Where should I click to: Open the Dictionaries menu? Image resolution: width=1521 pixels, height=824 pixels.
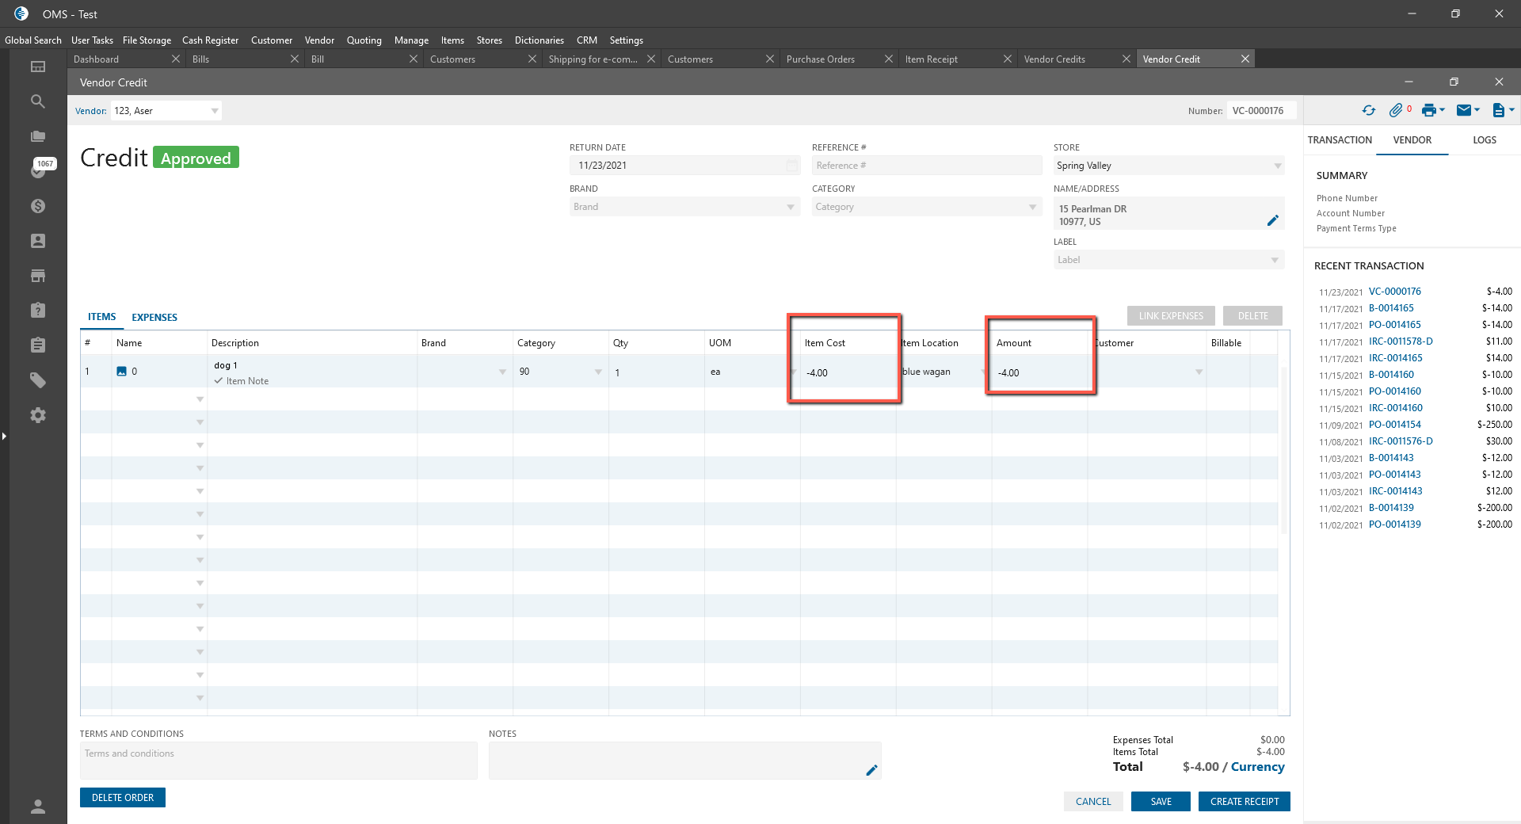tap(539, 40)
